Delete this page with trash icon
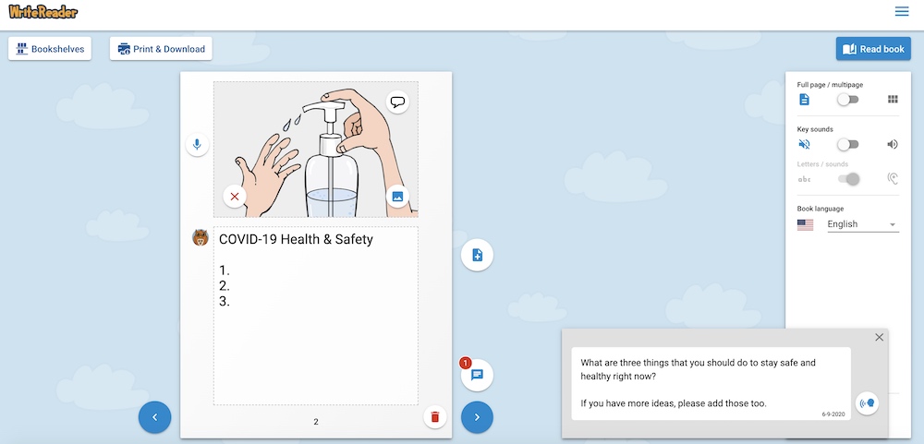The image size is (924, 444). coord(435,417)
